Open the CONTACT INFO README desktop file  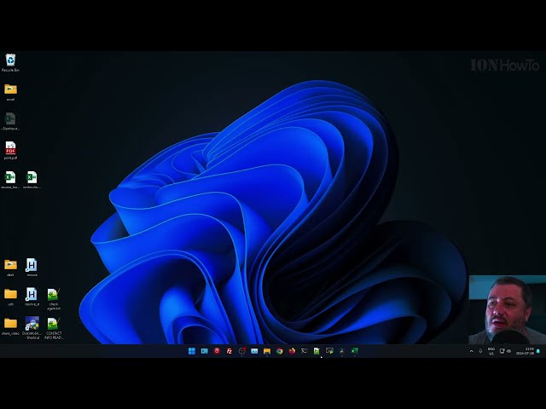(x=53, y=325)
